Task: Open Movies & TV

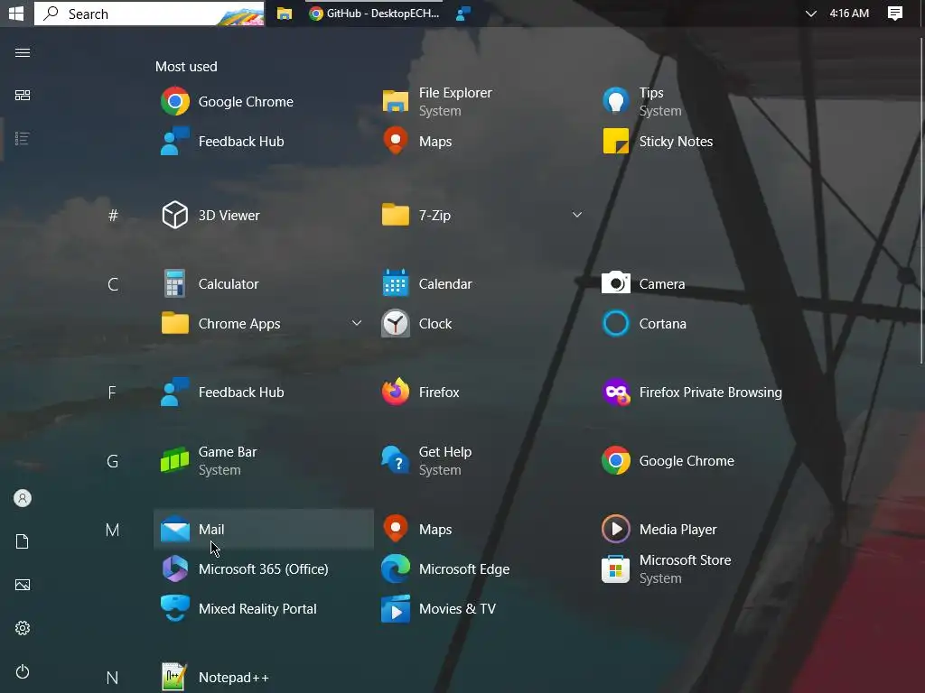Action: coord(484,609)
